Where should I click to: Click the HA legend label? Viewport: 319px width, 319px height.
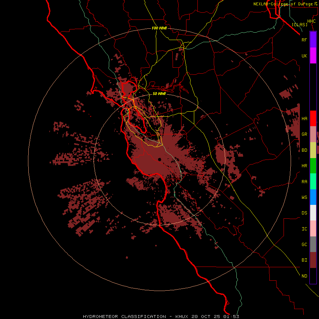click(x=304, y=119)
